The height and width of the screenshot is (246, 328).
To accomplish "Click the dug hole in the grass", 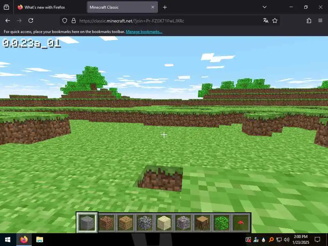I will (x=160, y=178).
